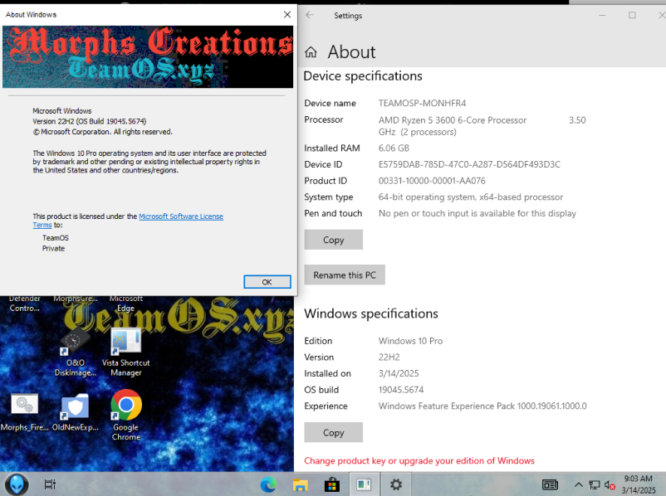Click the Device specifications heading

click(x=363, y=76)
